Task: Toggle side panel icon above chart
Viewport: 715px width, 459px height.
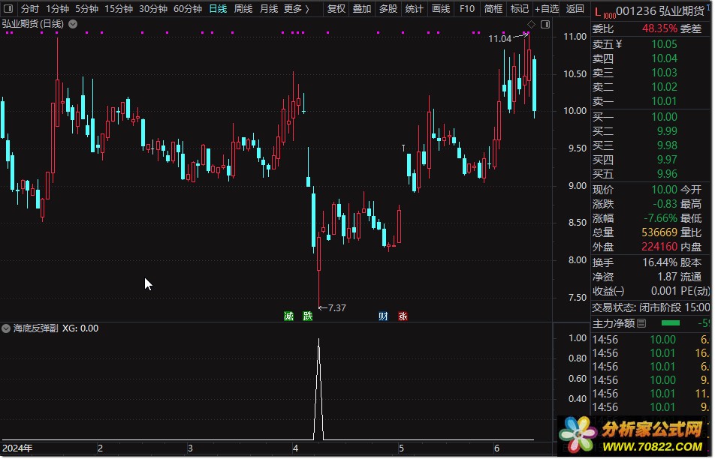Action: 545,24
